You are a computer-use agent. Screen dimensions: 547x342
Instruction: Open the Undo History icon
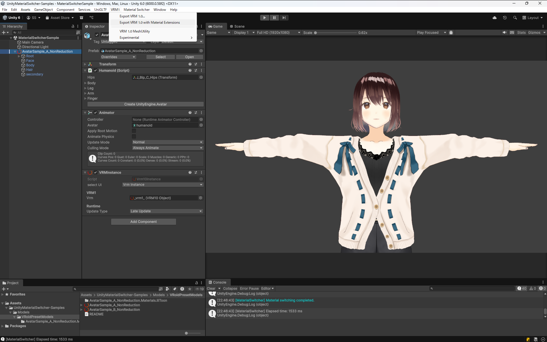point(505,18)
